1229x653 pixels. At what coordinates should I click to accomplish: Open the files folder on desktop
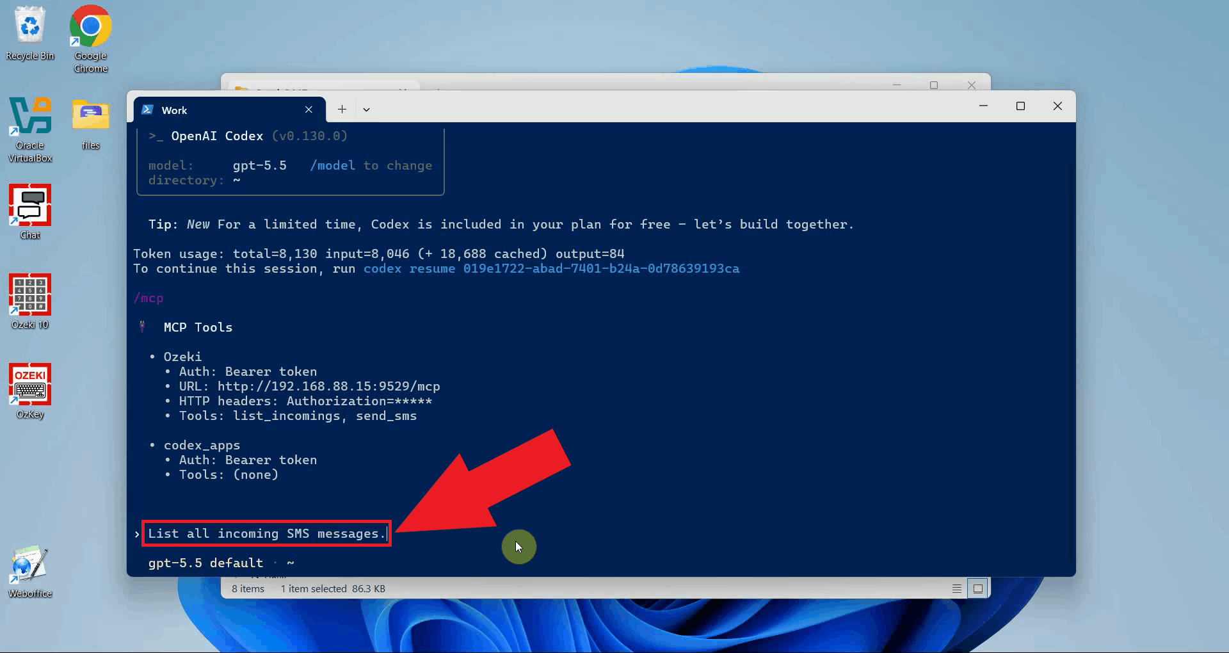click(x=90, y=124)
